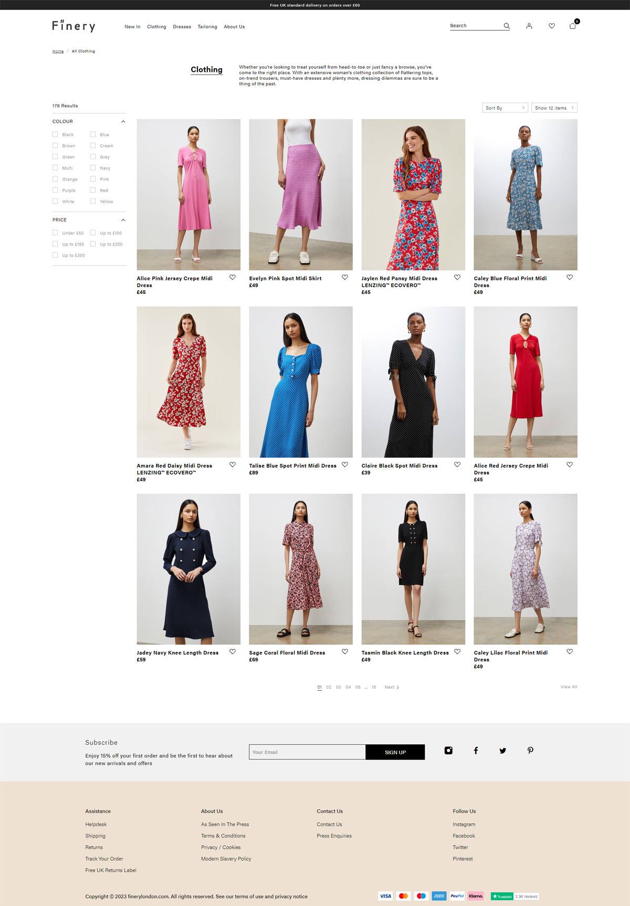Screen dimensions: 630x906
Task: Favorite the Claire Black Spot Midi Dress
Action: click(457, 465)
